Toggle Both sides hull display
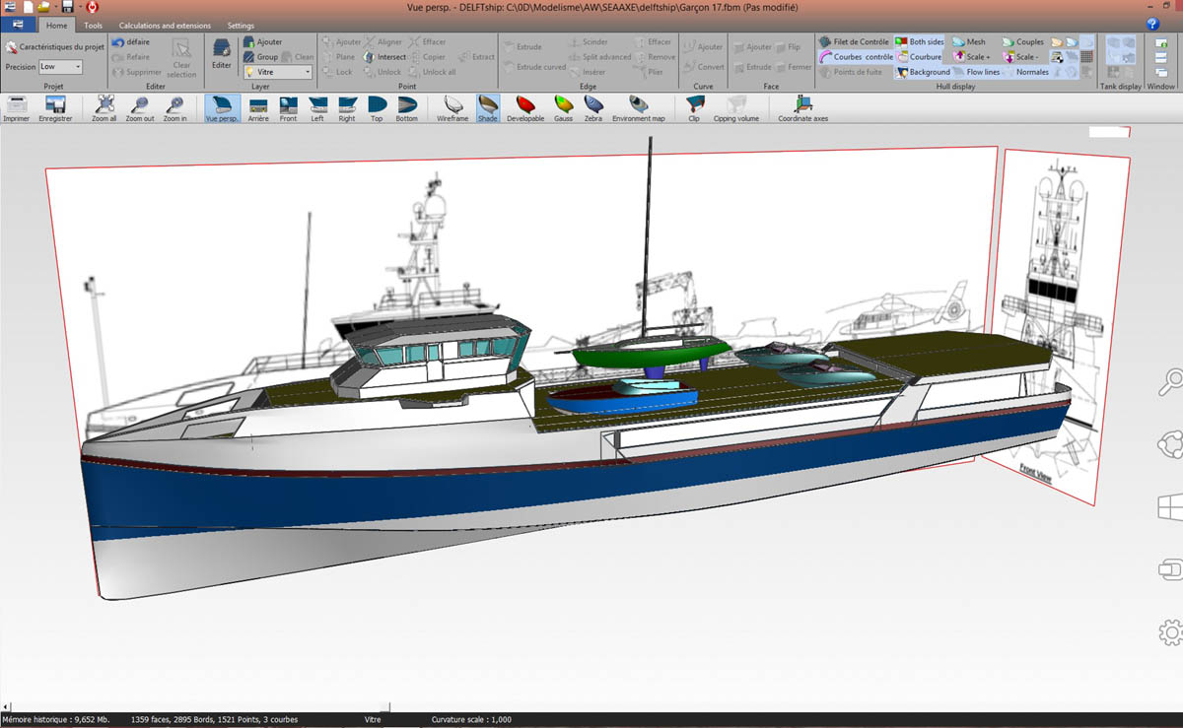The height and width of the screenshot is (728, 1183). click(918, 42)
